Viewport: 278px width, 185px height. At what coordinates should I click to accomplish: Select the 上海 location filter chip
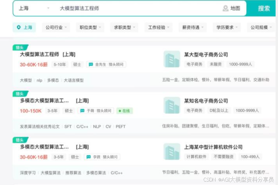(x=24, y=28)
